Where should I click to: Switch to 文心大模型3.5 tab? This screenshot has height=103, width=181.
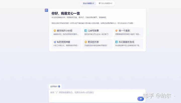(x=88, y=3)
